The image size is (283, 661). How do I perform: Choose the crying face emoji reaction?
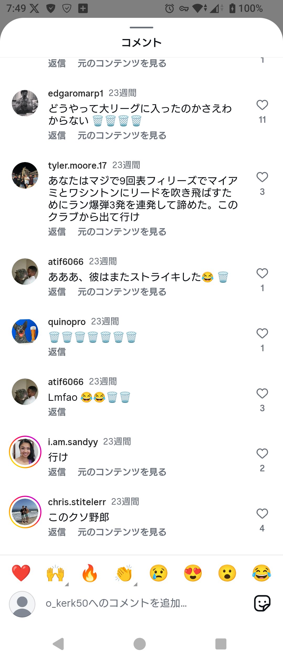click(x=159, y=573)
